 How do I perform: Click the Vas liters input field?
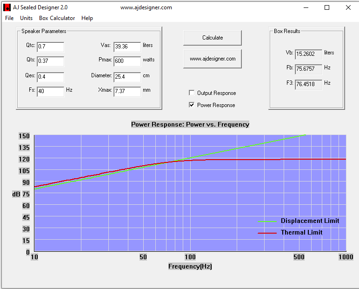tap(127, 47)
